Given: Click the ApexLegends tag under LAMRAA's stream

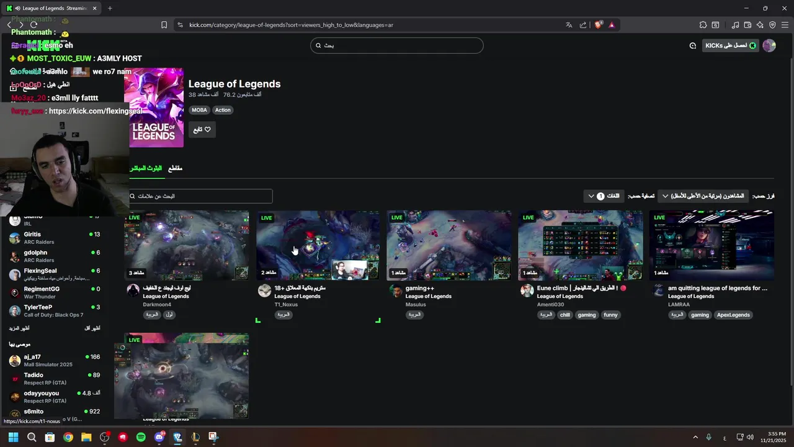Looking at the screenshot, I should pyautogui.click(x=734, y=315).
